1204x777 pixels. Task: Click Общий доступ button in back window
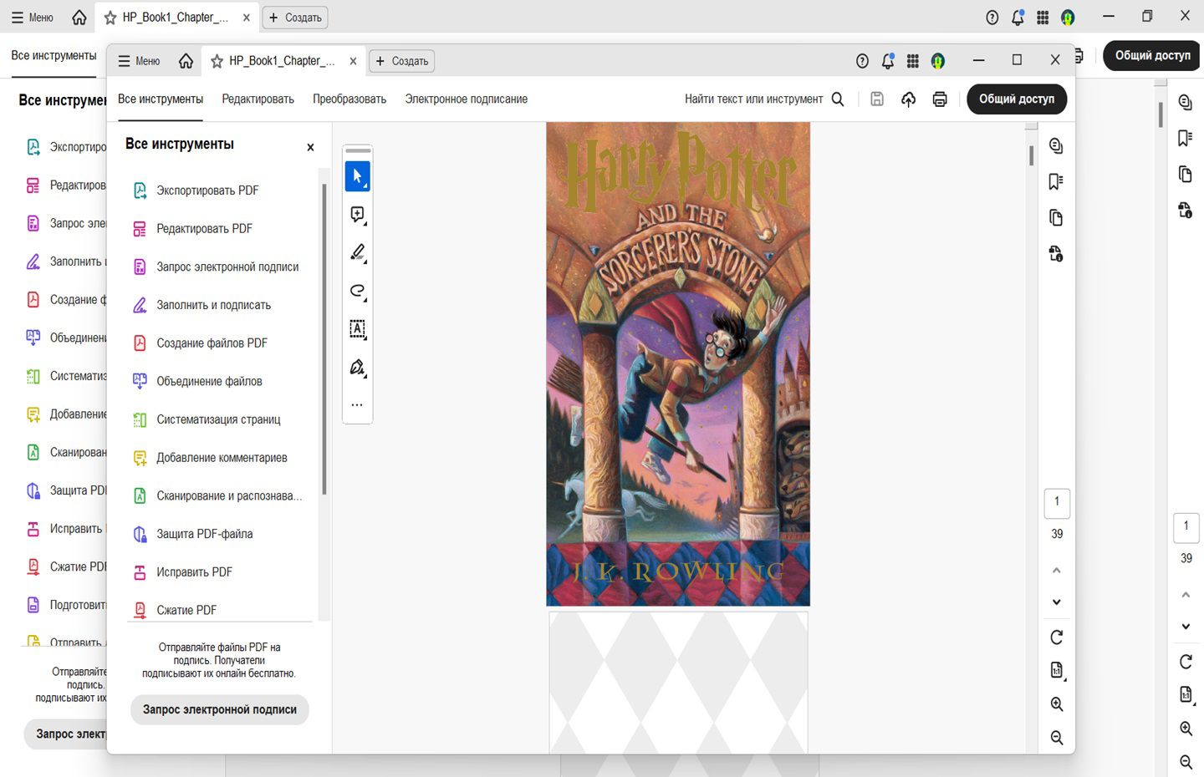[x=1153, y=55]
